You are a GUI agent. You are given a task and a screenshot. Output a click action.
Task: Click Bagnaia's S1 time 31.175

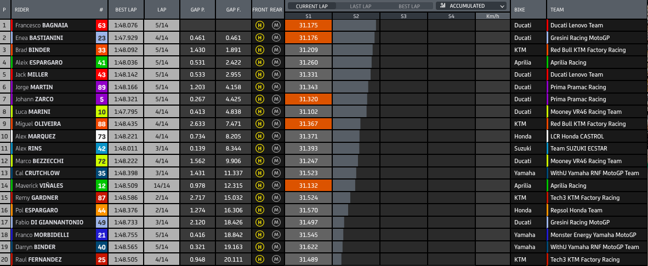tap(308, 25)
